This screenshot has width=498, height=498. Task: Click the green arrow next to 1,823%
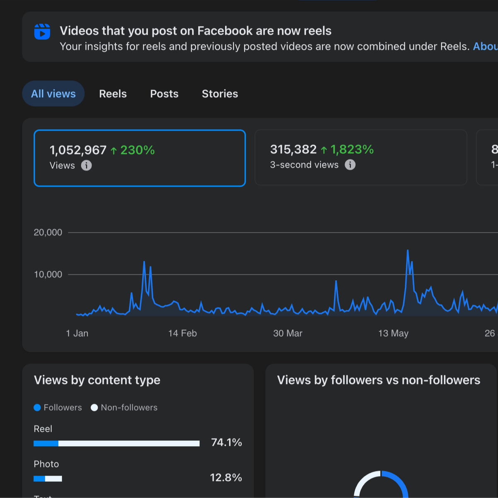tap(324, 150)
